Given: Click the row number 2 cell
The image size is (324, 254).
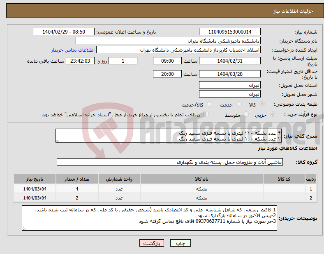Looking at the screenshot, I should pyautogui.click(x=311, y=198).
